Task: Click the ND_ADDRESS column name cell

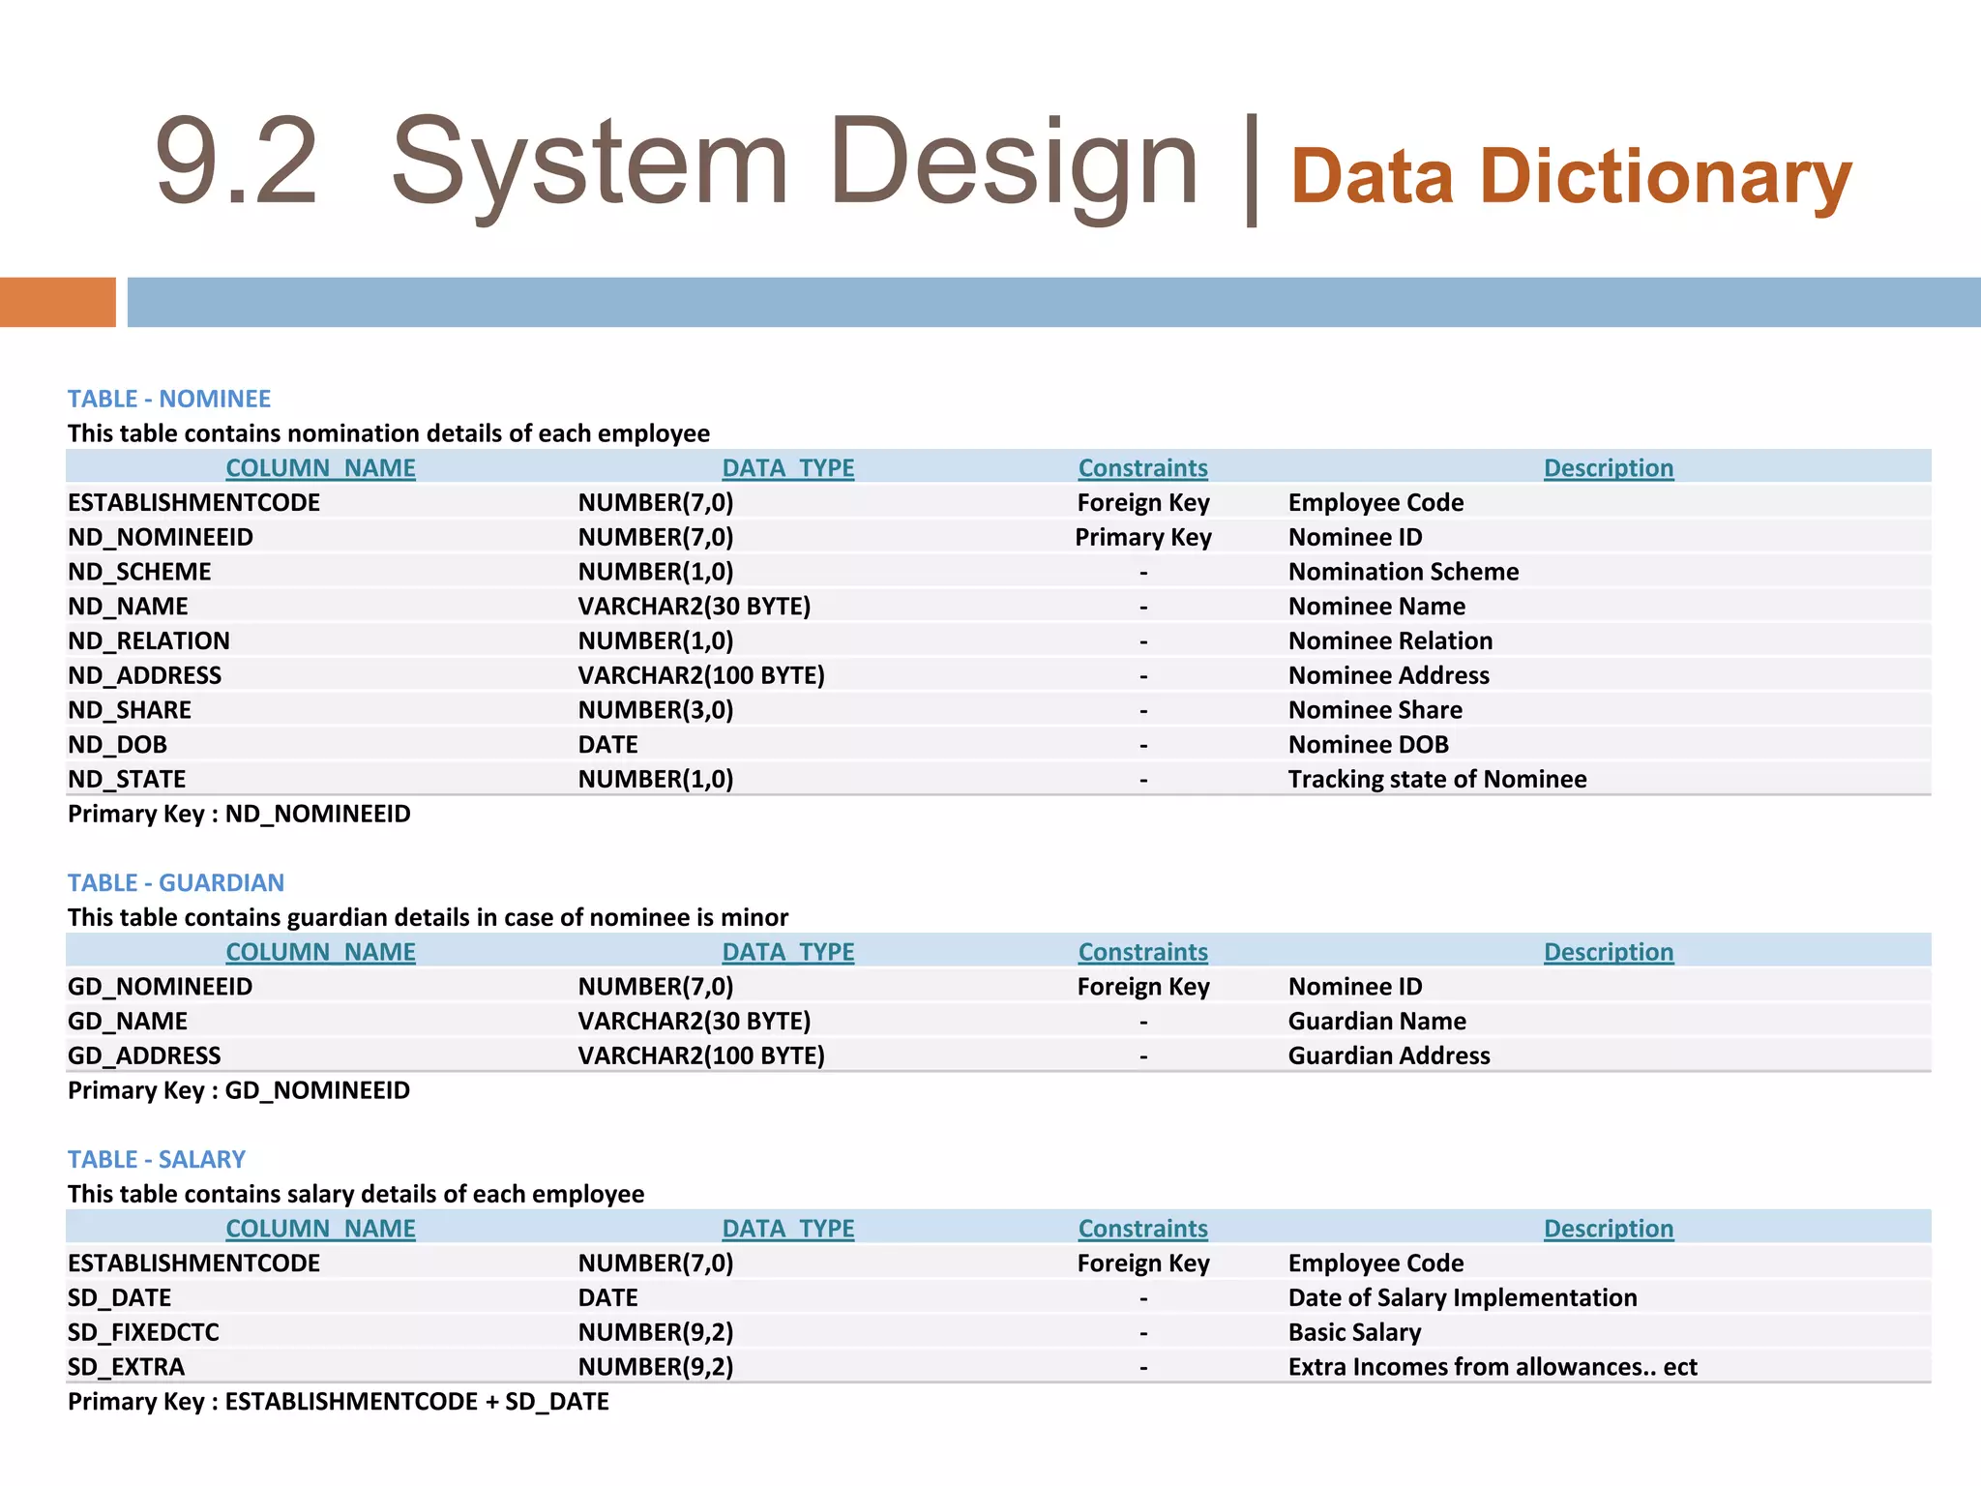Action: point(144,676)
